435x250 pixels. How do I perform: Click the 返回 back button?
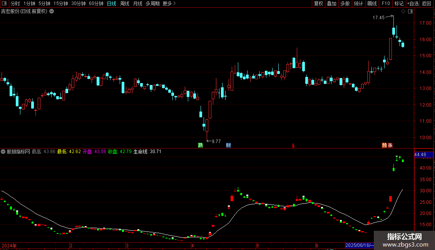pos(427,3)
